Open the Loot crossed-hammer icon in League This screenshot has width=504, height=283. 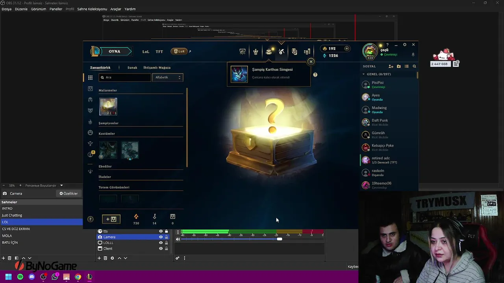282,51
